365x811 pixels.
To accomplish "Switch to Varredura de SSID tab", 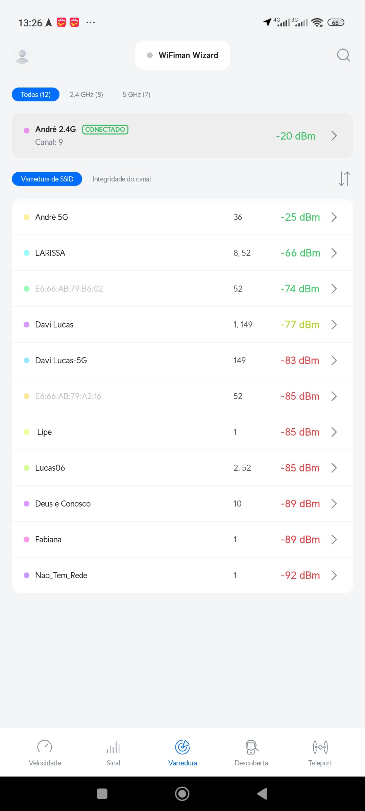I will coord(47,179).
